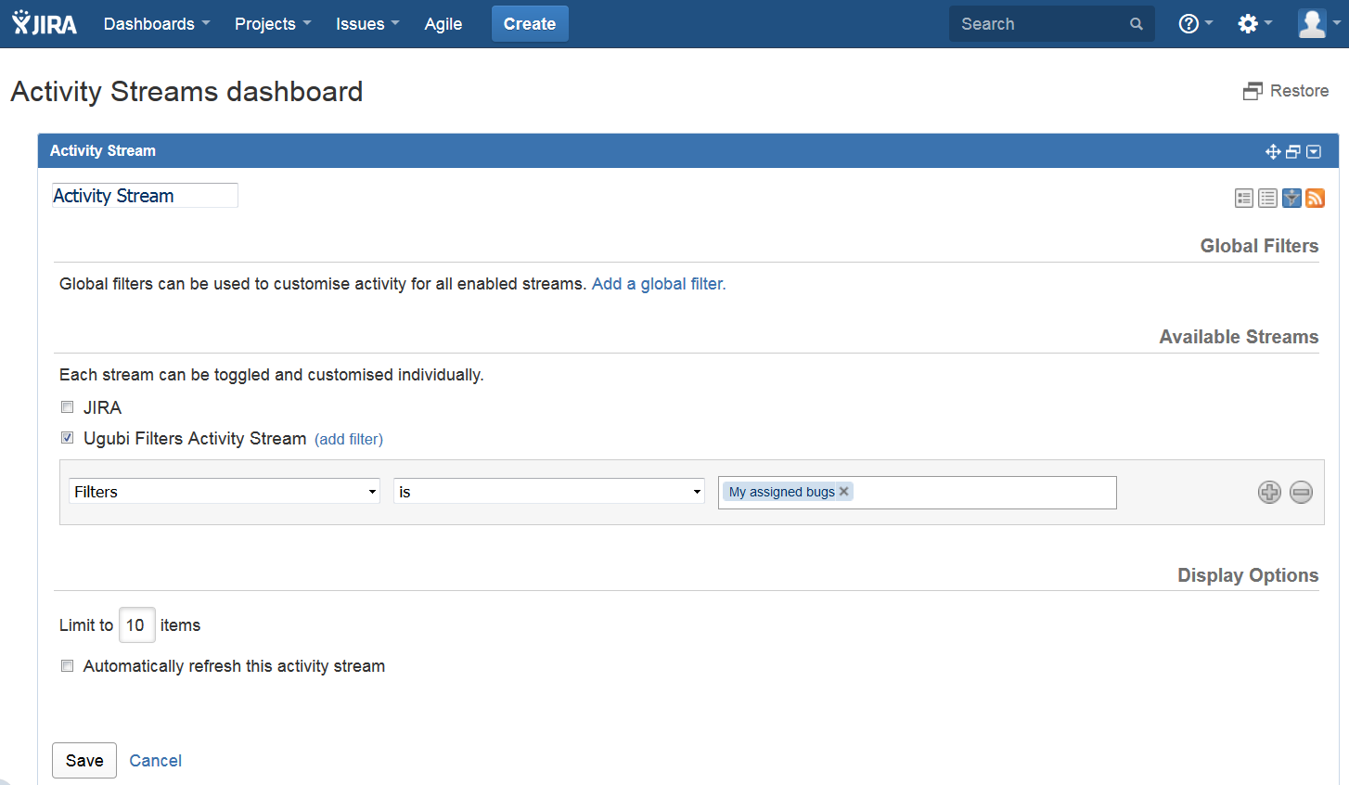Disable the Ugubi Filters Activity Stream
The height and width of the screenshot is (785, 1349).
[x=66, y=437]
